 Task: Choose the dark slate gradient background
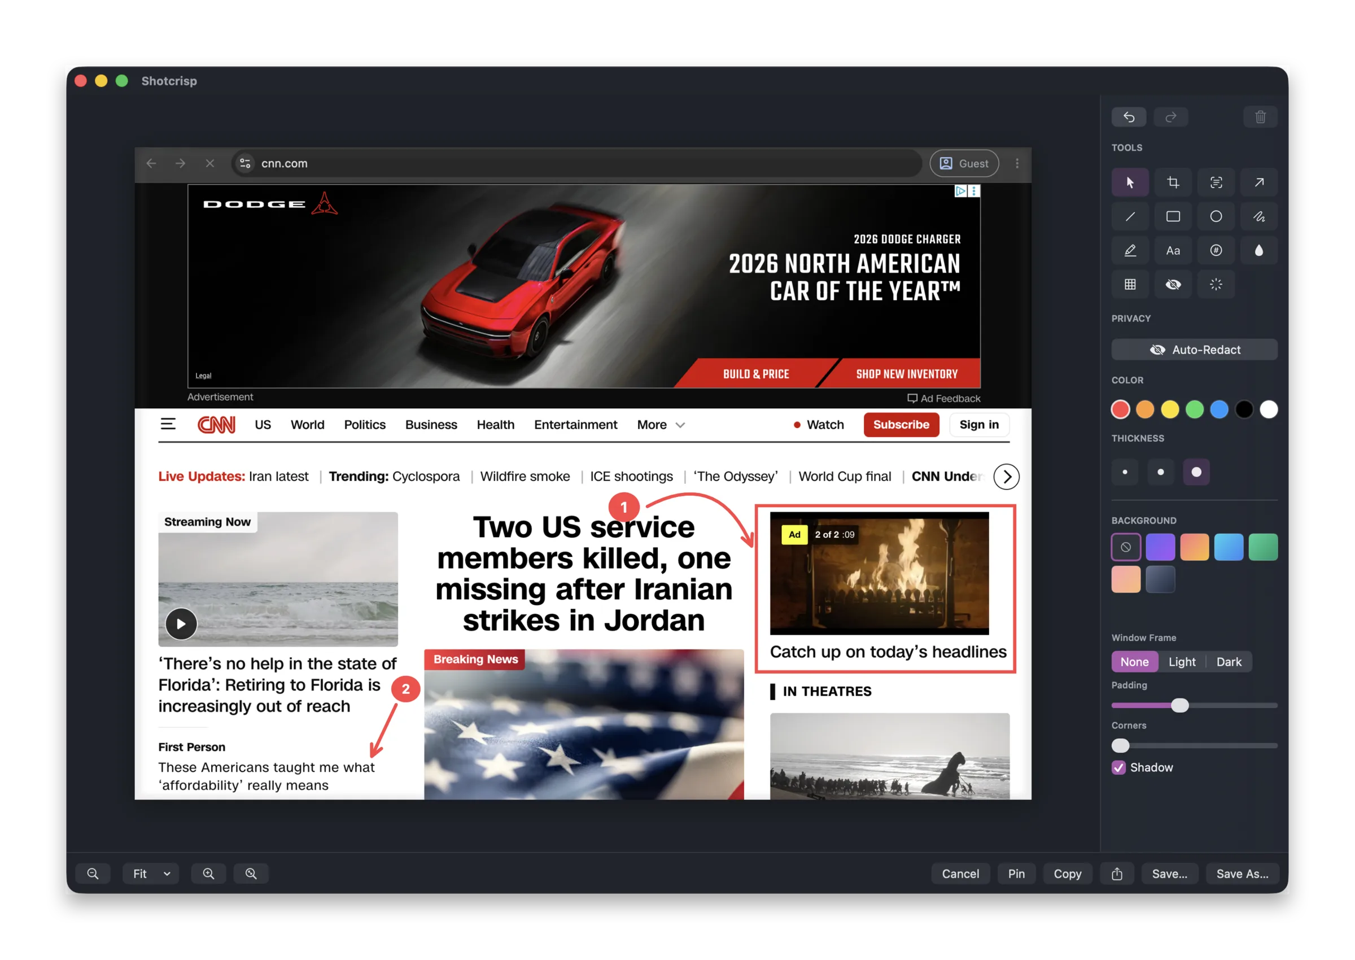pos(1160,579)
